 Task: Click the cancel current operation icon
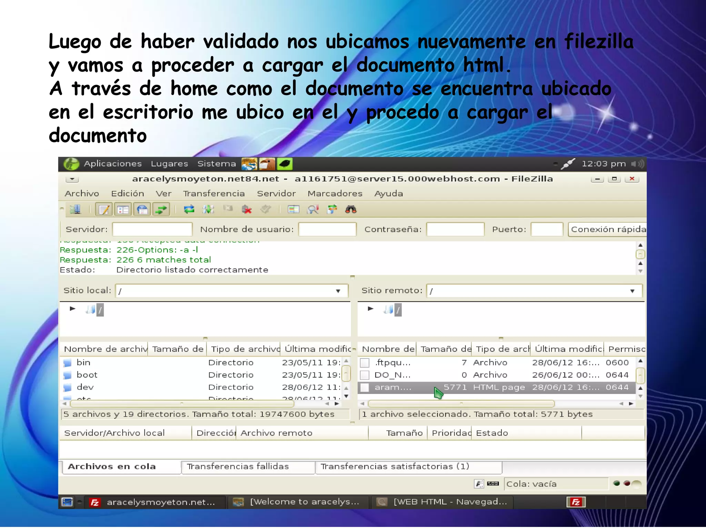click(228, 209)
